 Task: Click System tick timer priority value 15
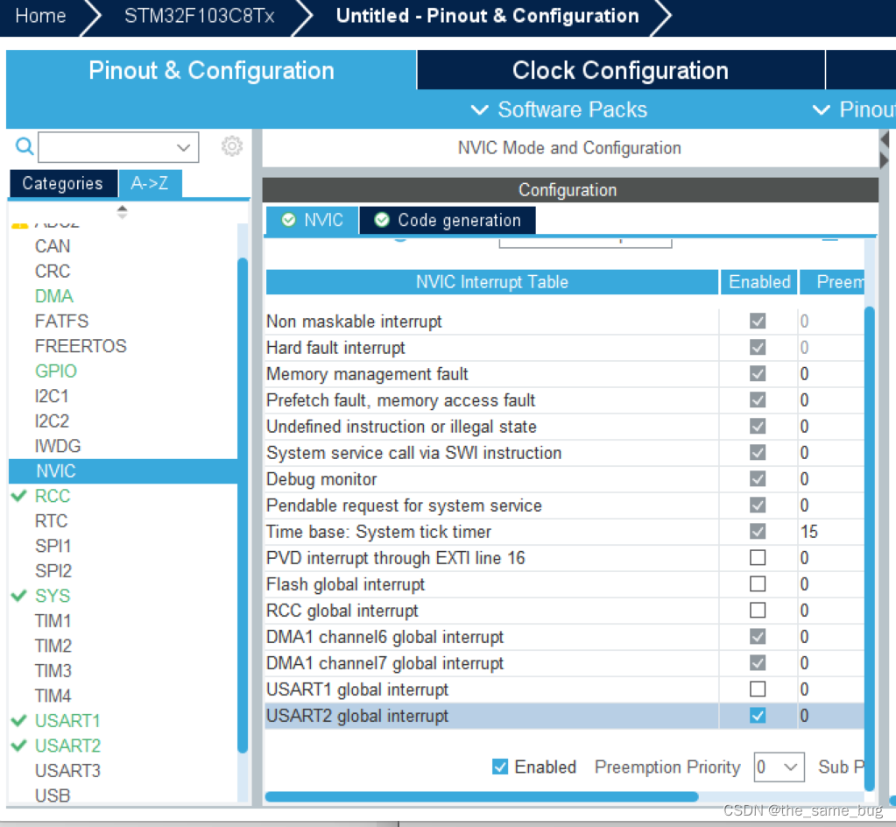pos(808,532)
